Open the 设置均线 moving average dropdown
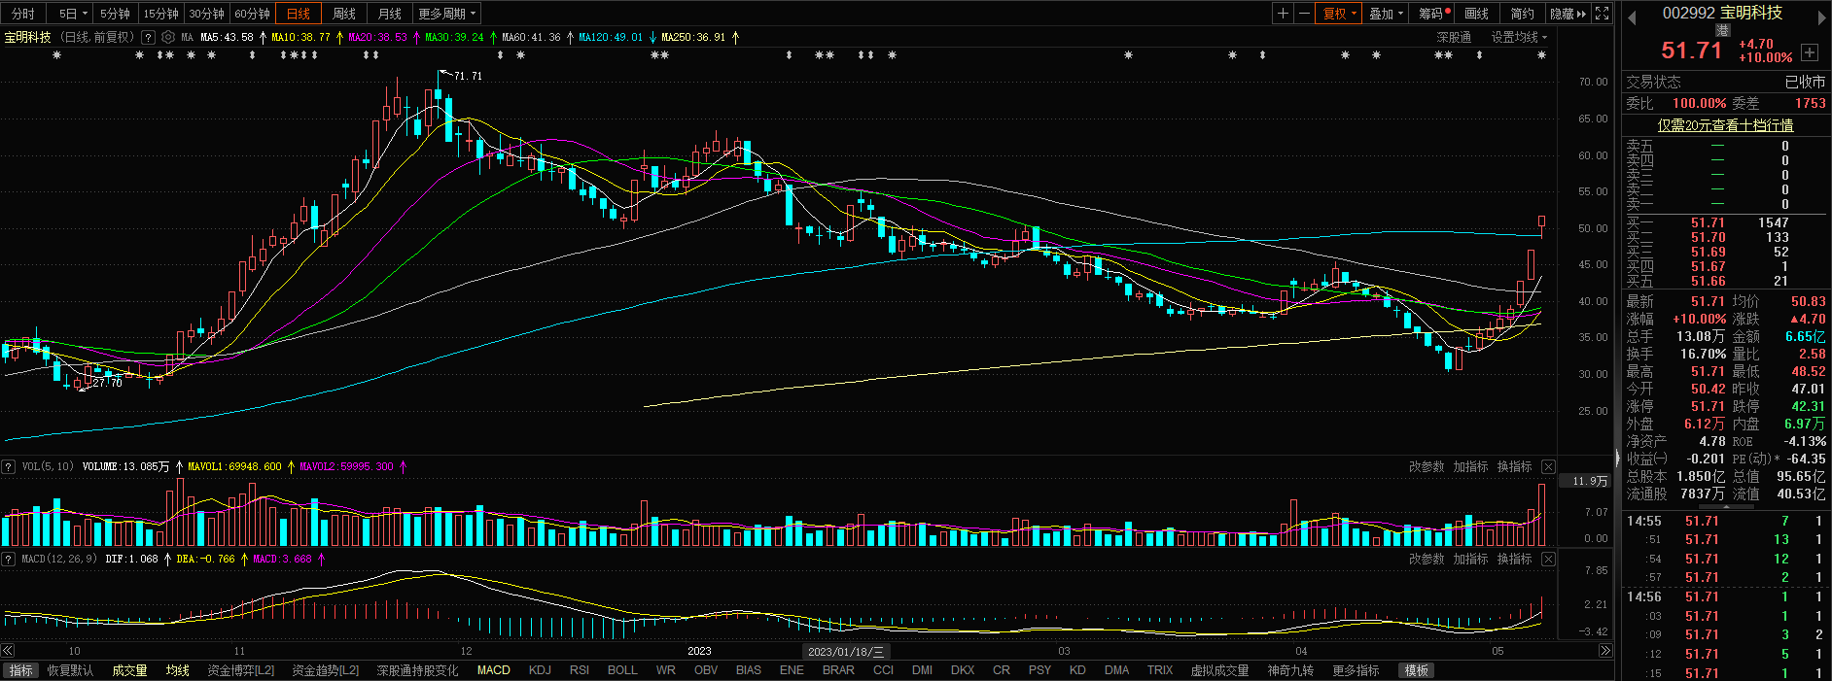The width and height of the screenshot is (1832, 681). pyautogui.click(x=1519, y=37)
